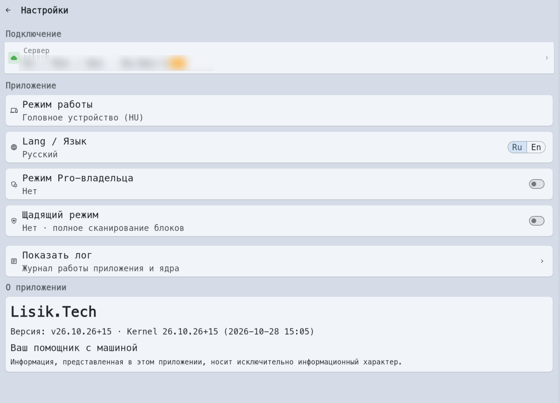Click the shield icon beside Щадящий режим
Image resolution: width=559 pixels, height=403 pixels.
pyautogui.click(x=14, y=221)
